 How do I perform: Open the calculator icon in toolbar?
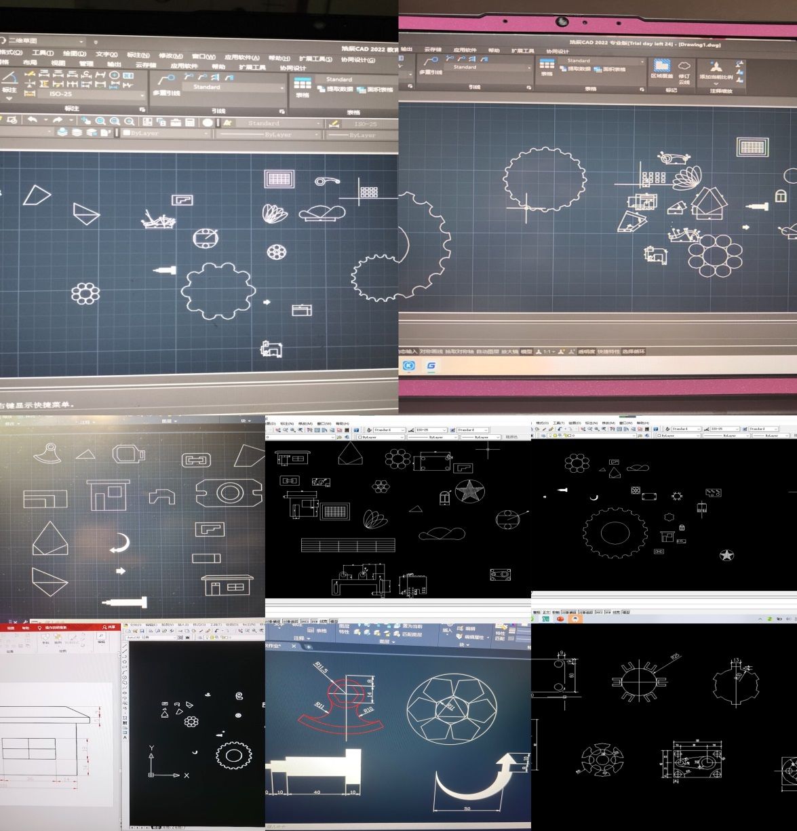pyautogui.click(x=190, y=122)
